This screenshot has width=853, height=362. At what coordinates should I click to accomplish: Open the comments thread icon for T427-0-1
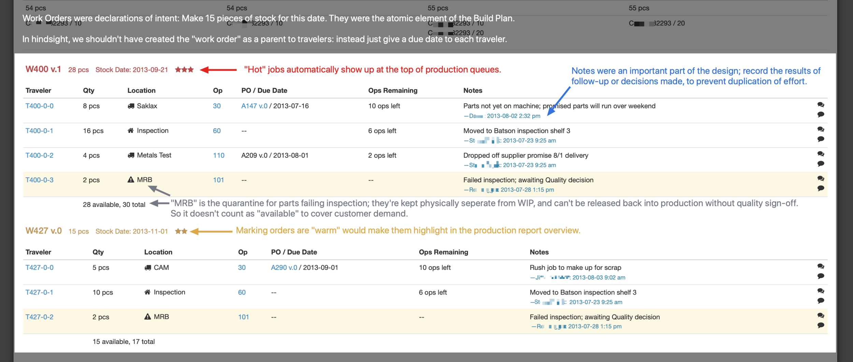click(821, 291)
